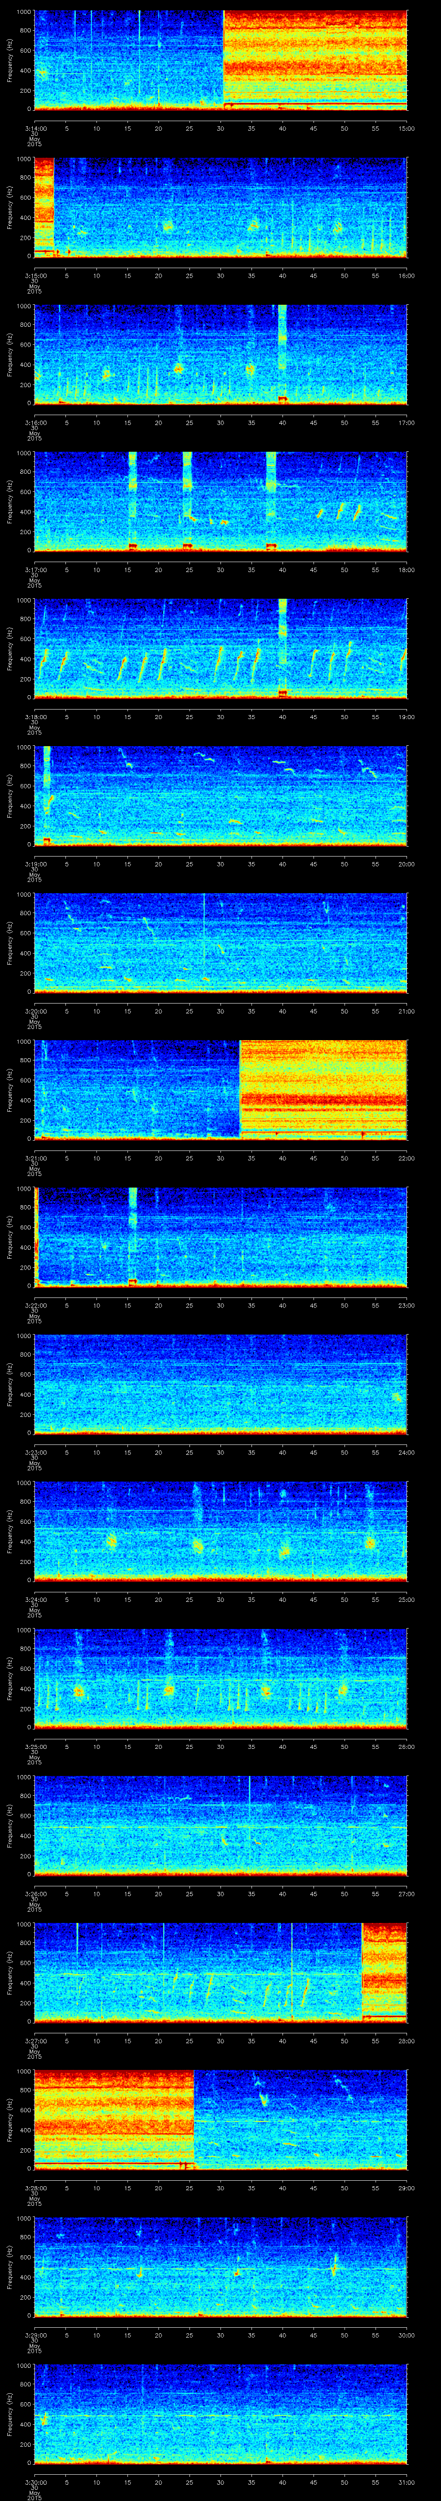Click the vertical noise band at 40 seconds in the 3:18:00 panel
Screen dimensions: 441x2501
[283, 649]
